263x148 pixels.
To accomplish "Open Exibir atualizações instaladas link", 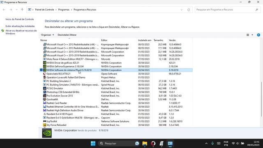I will 20,26.
